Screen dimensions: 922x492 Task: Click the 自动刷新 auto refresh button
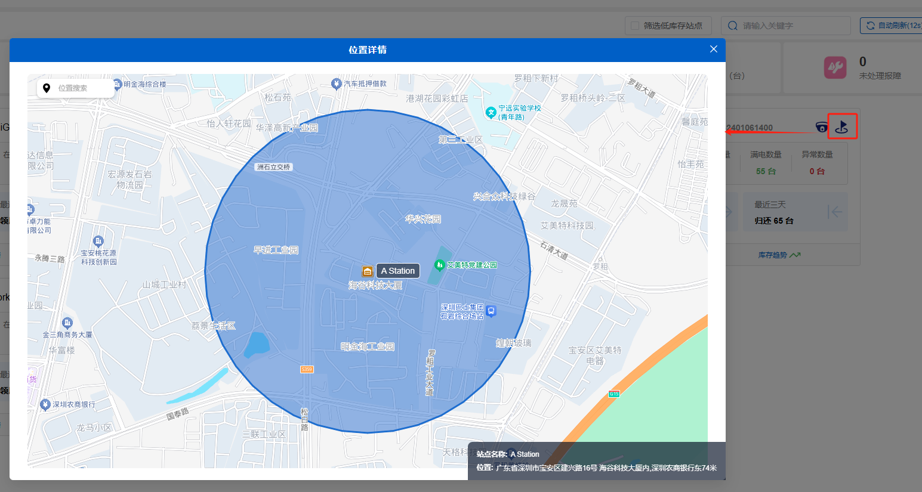click(892, 26)
